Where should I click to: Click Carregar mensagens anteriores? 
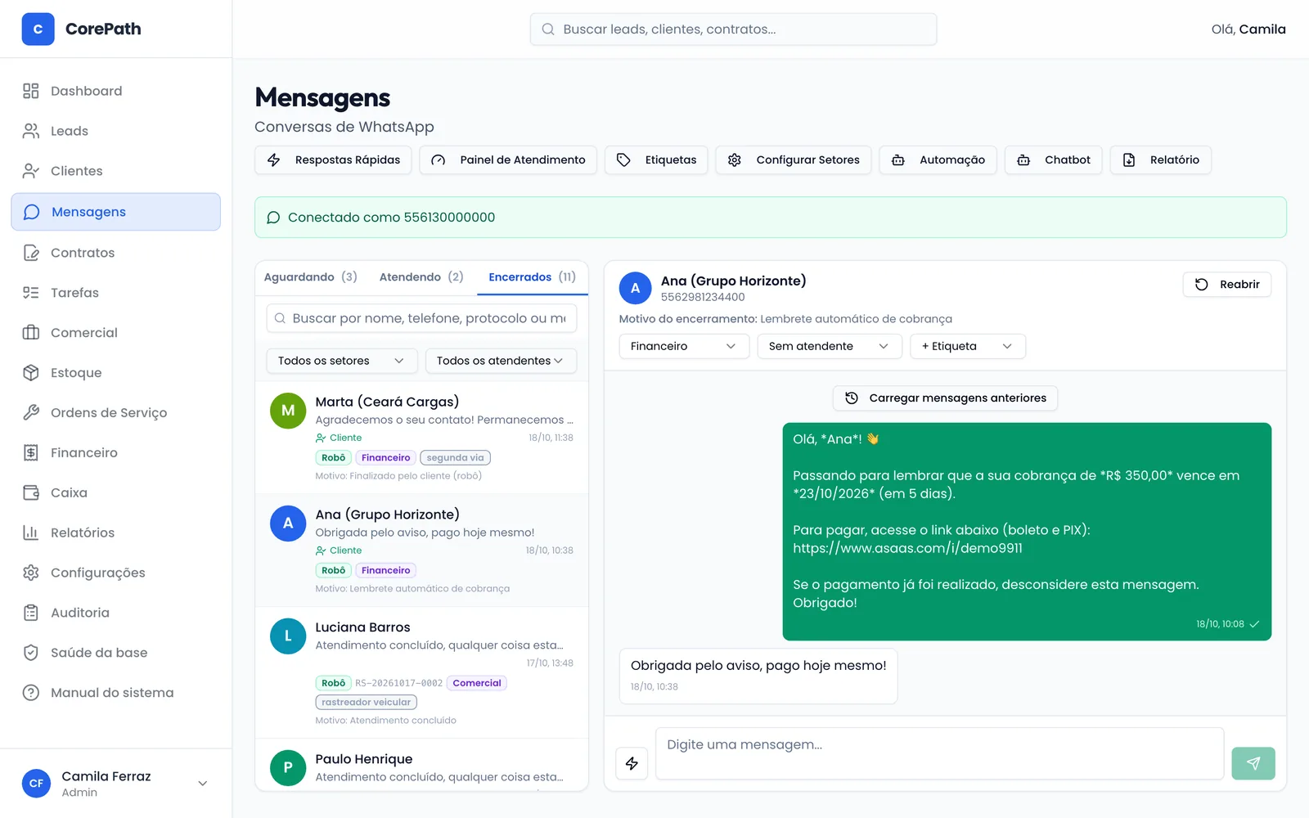[946, 398]
